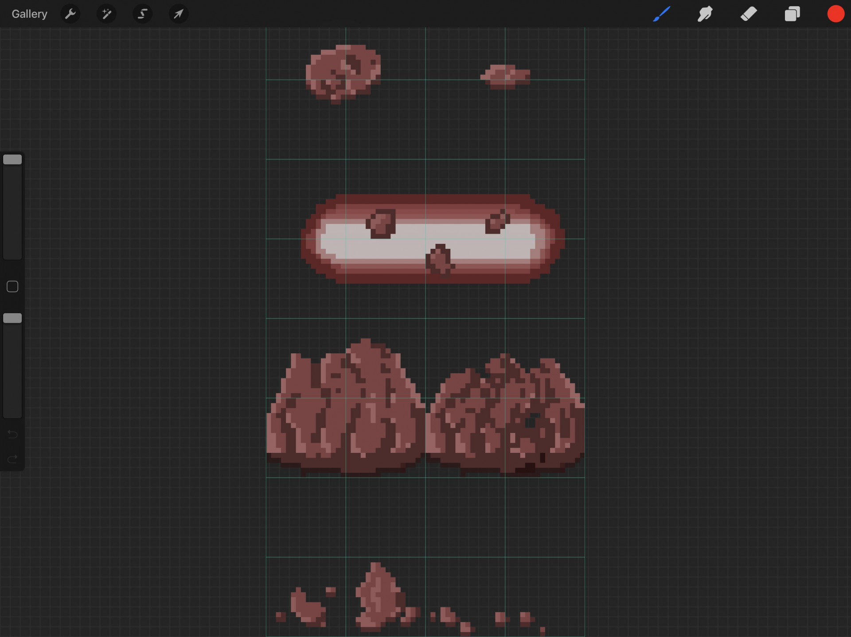The height and width of the screenshot is (637, 851).
Task: Click the large left boulder sprite
Action: (346, 407)
